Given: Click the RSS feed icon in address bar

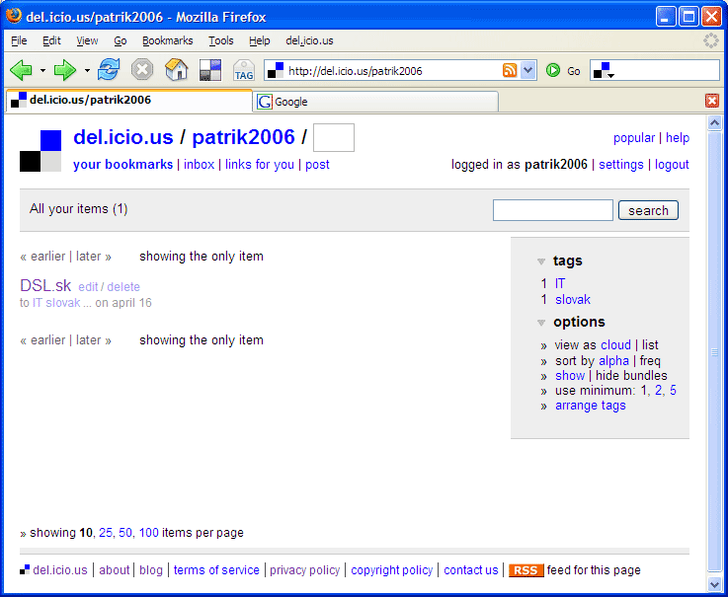Looking at the screenshot, I should pyautogui.click(x=510, y=70).
